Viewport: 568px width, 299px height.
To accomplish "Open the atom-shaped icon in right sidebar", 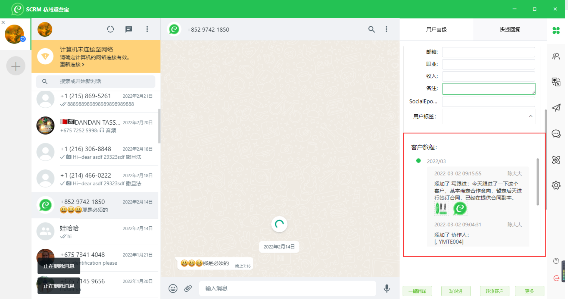I will click(x=556, y=160).
